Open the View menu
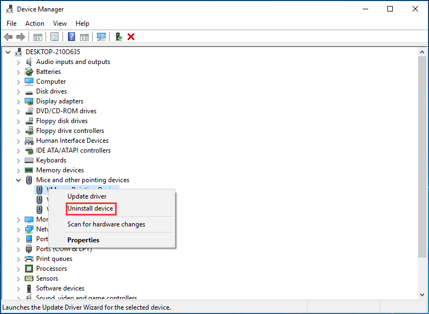Viewport: 429px width, 314px height. 60,24
